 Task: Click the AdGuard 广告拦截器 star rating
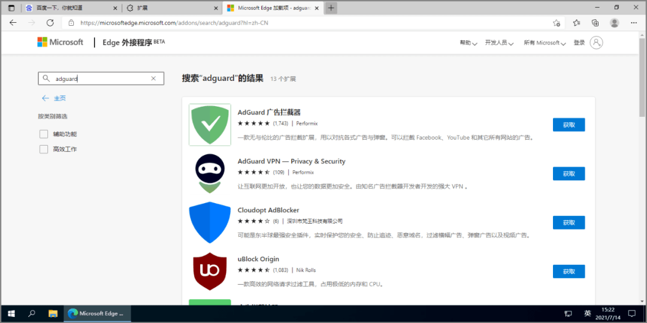[x=254, y=123]
